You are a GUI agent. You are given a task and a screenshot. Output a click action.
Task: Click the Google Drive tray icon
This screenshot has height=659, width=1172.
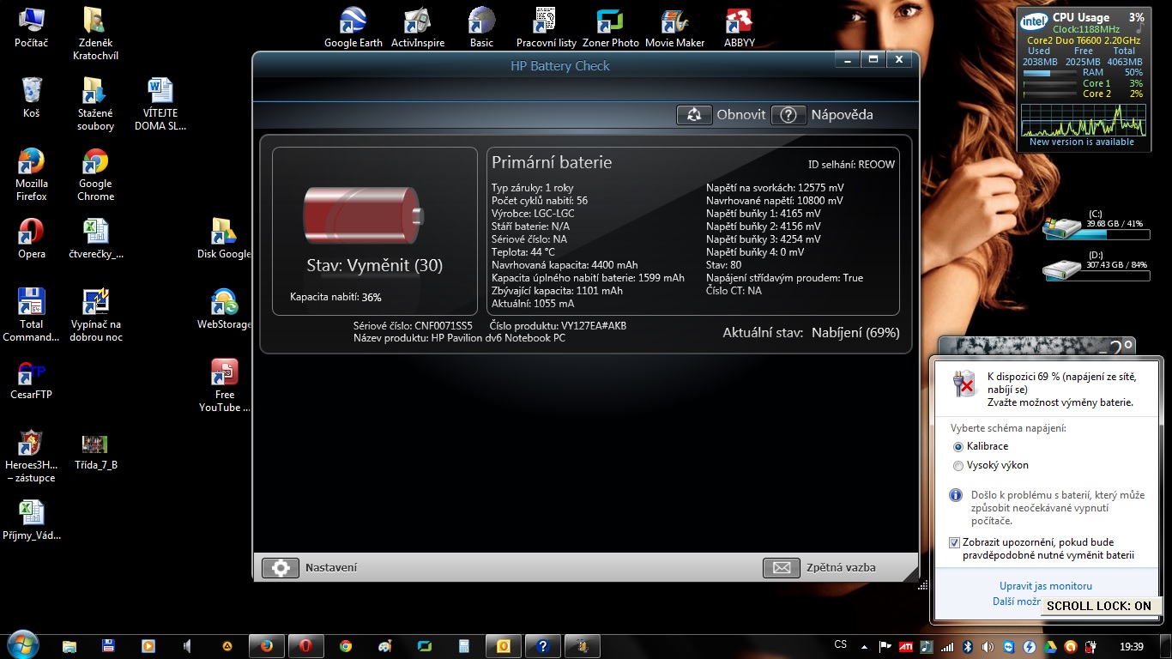pyautogui.click(x=1050, y=646)
